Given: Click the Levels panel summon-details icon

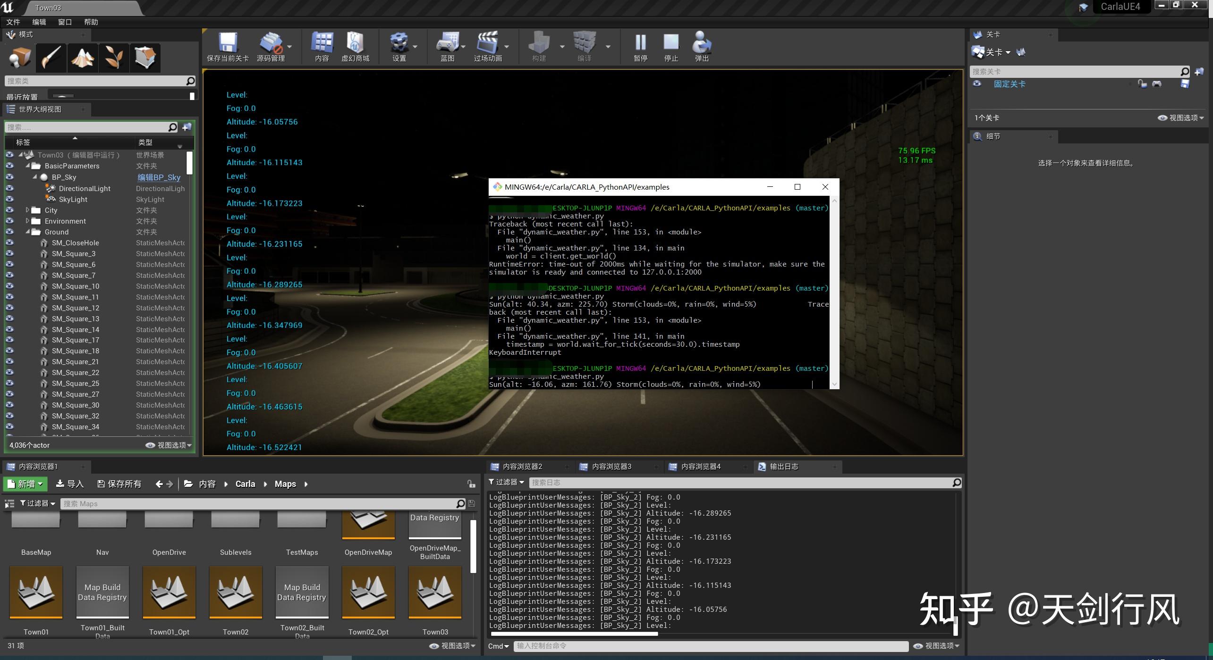Looking at the screenshot, I should [1021, 52].
